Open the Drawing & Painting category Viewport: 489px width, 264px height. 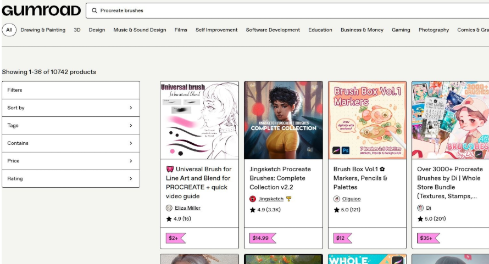point(43,30)
